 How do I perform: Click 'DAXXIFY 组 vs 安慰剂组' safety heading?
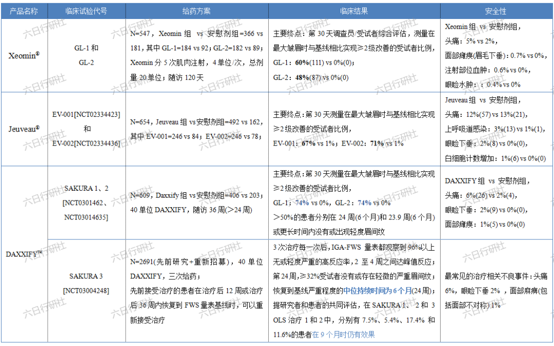tap(488, 181)
